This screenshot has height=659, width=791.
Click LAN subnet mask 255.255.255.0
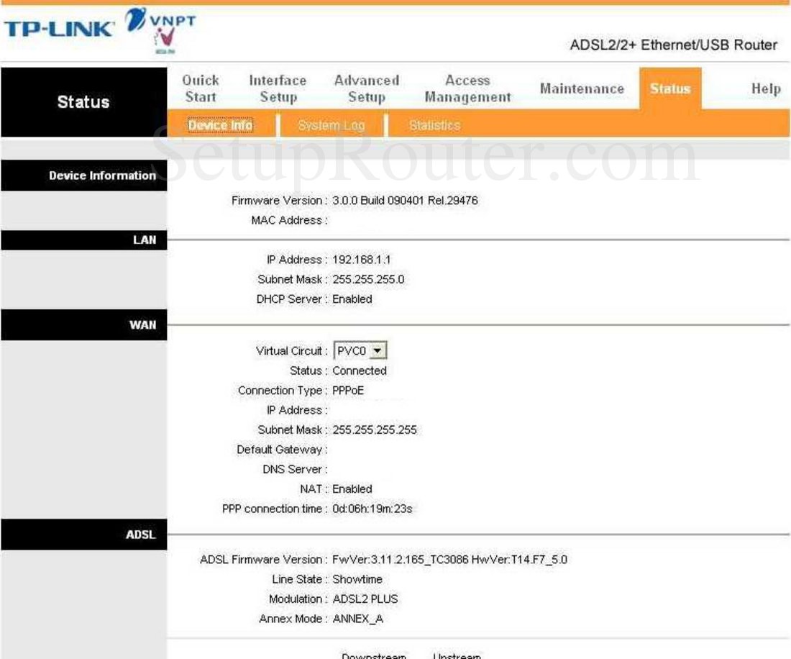point(368,279)
